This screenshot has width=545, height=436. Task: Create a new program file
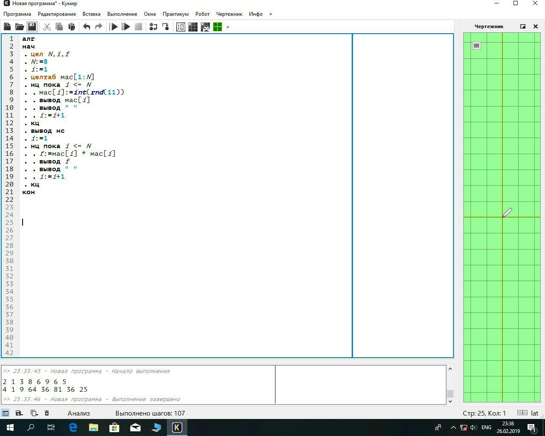coord(7,27)
